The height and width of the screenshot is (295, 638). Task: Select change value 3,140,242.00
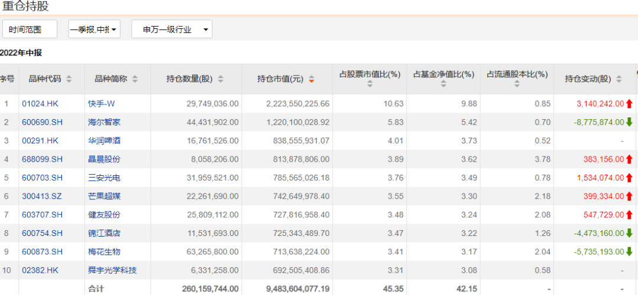coord(600,104)
